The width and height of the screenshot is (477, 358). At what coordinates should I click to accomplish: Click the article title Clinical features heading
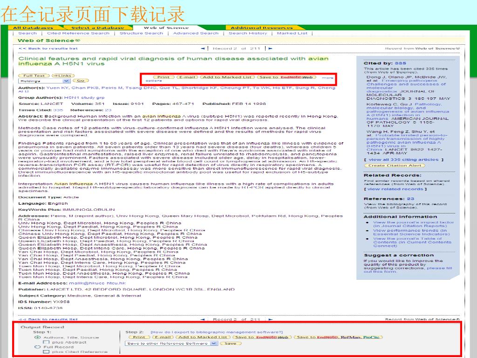coord(173,61)
